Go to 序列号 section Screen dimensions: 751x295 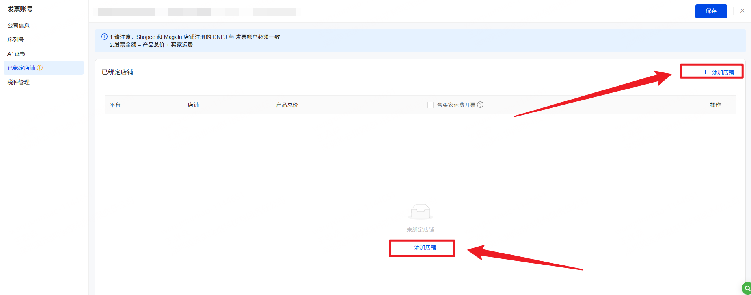click(x=16, y=40)
